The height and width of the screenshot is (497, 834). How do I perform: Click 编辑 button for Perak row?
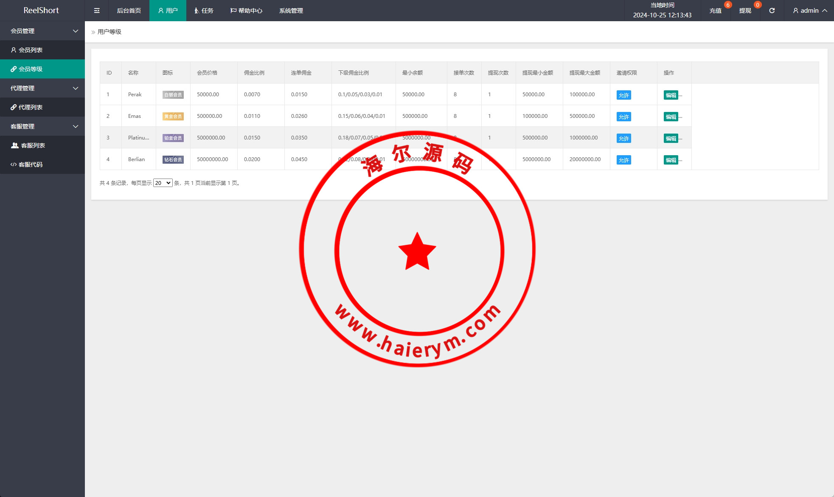[671, 95]
